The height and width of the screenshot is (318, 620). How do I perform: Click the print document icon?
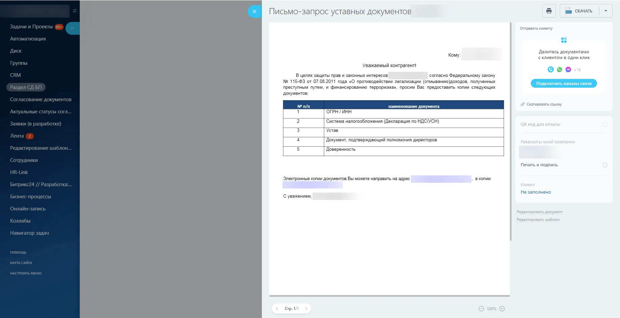(549, 11)
